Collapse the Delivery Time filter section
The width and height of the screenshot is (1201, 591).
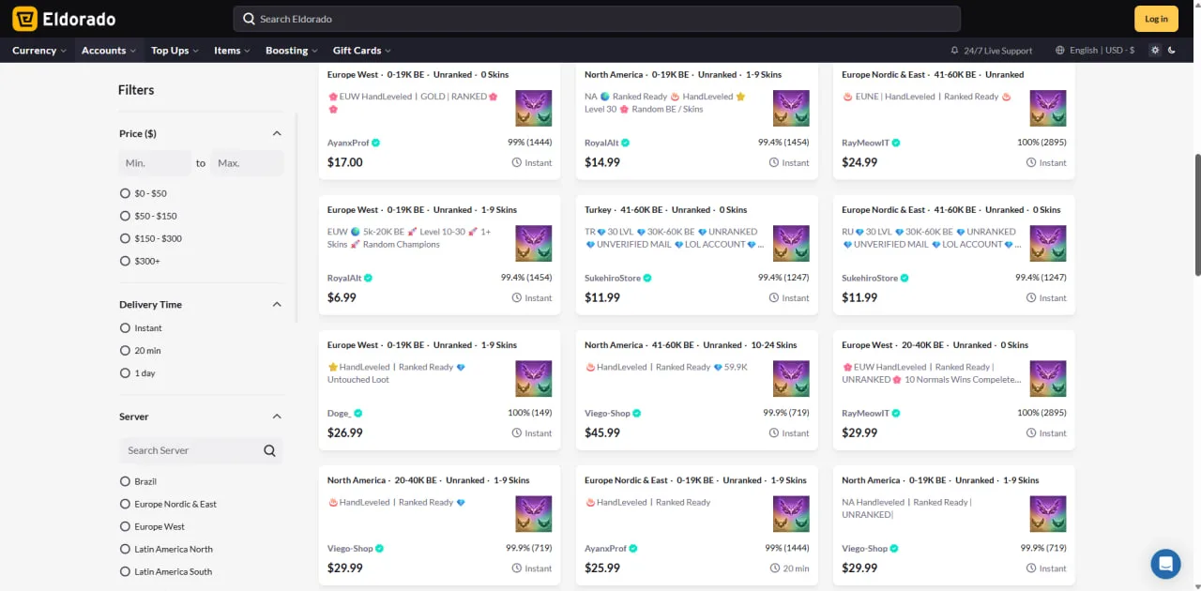(x=277, y=304)
